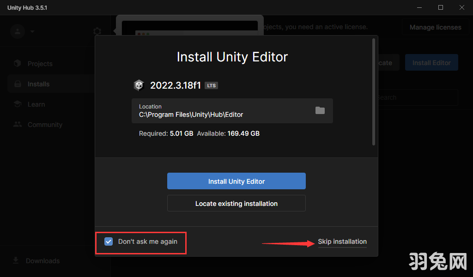Open Unity Hub settings gear
Viewport: 473px width, 277px height.
click(97, 31)
